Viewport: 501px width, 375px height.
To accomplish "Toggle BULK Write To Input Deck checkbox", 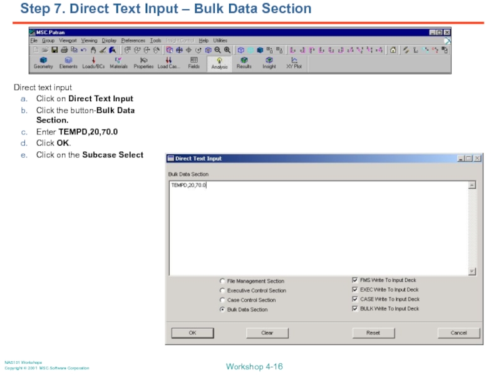I will (x=355, y=309).
